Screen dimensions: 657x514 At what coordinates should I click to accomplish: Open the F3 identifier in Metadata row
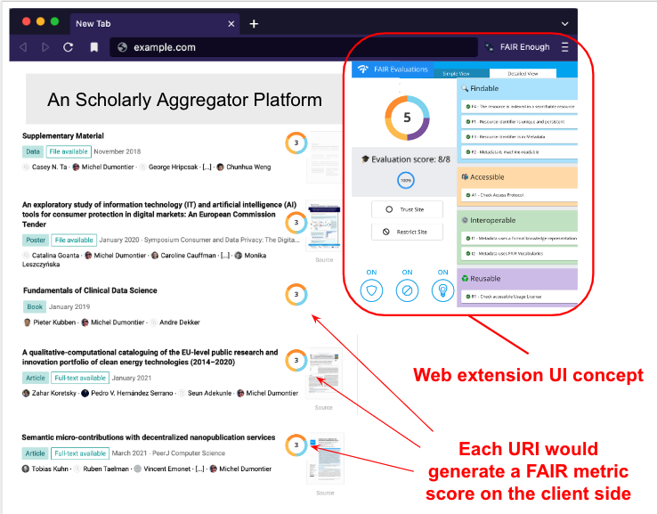point(520,136)
